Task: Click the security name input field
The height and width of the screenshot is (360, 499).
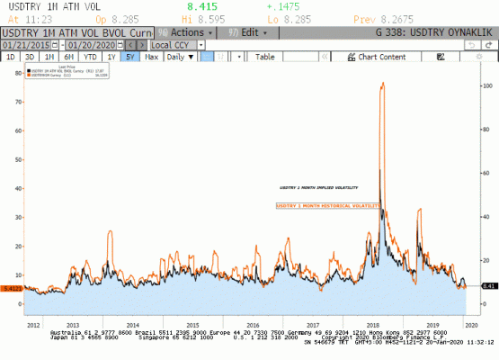Action: pos(77,32)
